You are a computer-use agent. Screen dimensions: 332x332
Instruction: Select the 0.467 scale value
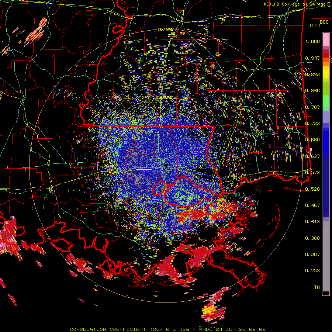312,205
